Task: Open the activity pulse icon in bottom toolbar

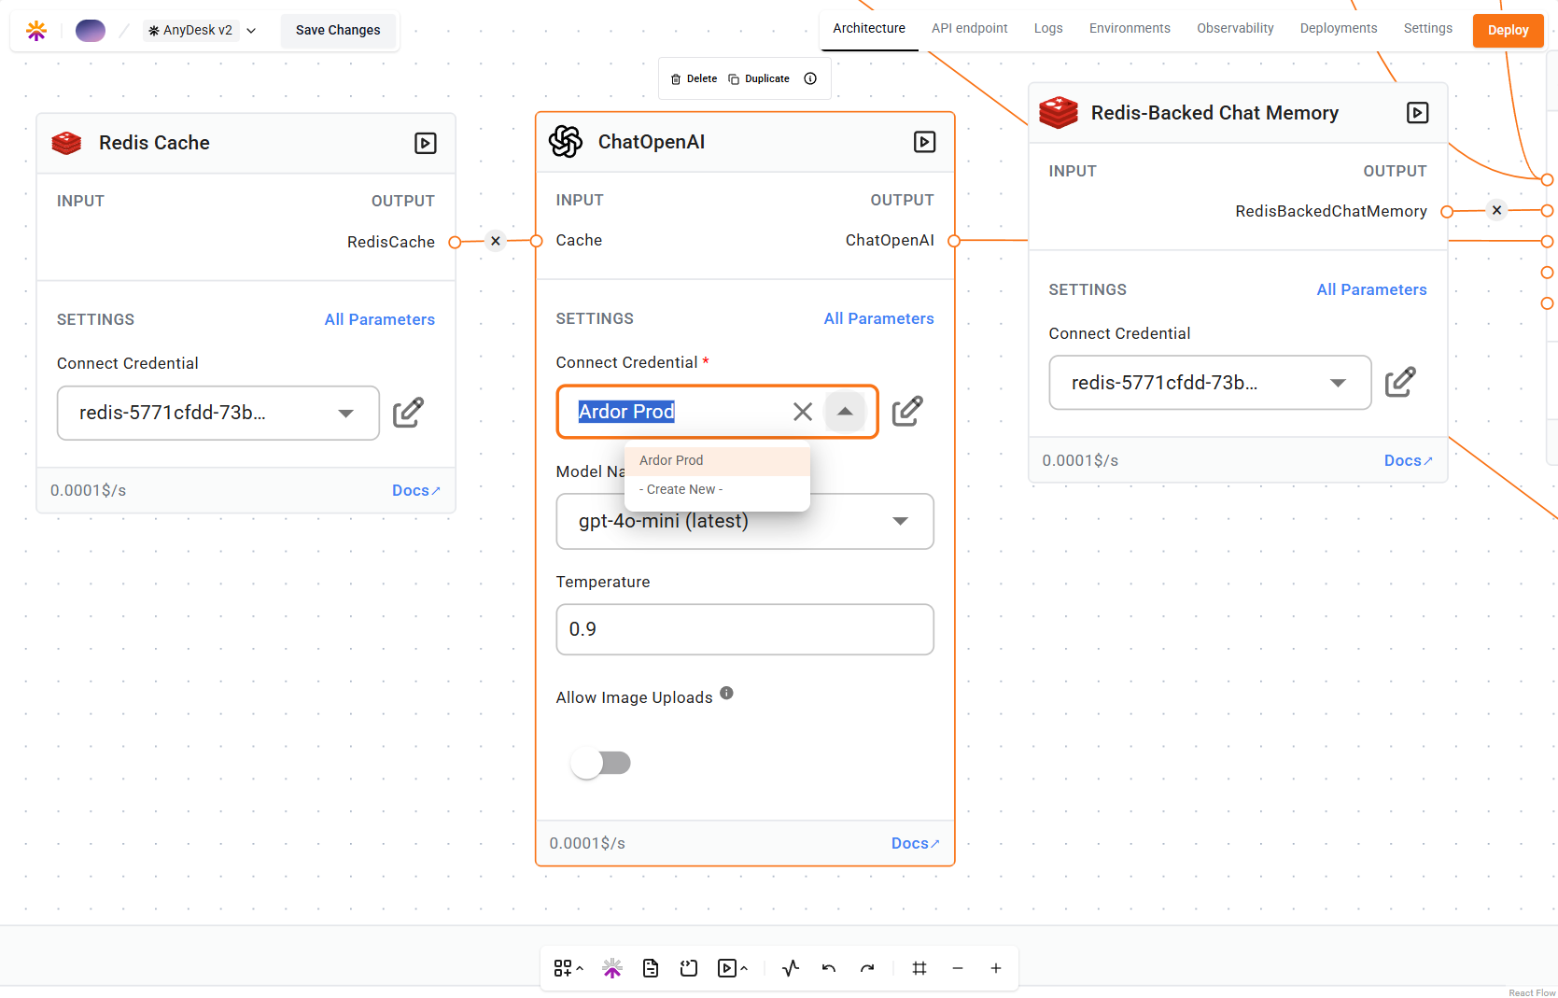Action: pyautogui.click(x=791, y=968)
